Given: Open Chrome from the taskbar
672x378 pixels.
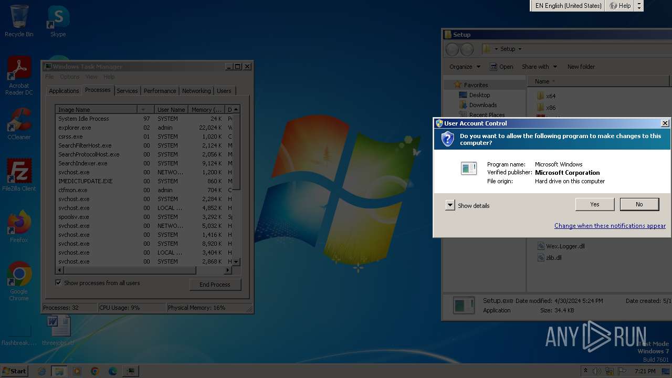Looking at the screenshot, I should pyautogui.click(x=94, y=371).
